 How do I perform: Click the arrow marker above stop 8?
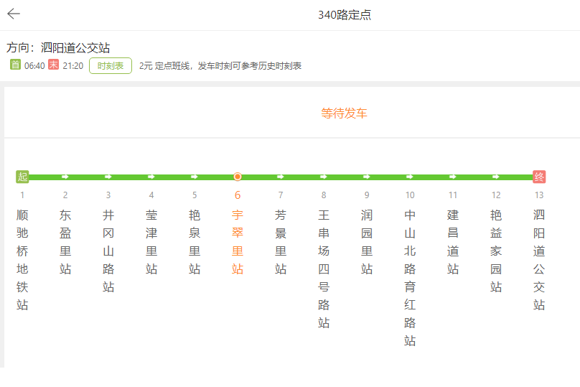click(x=324, y=177)
